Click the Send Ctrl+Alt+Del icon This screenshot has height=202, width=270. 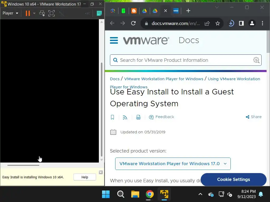42,13
